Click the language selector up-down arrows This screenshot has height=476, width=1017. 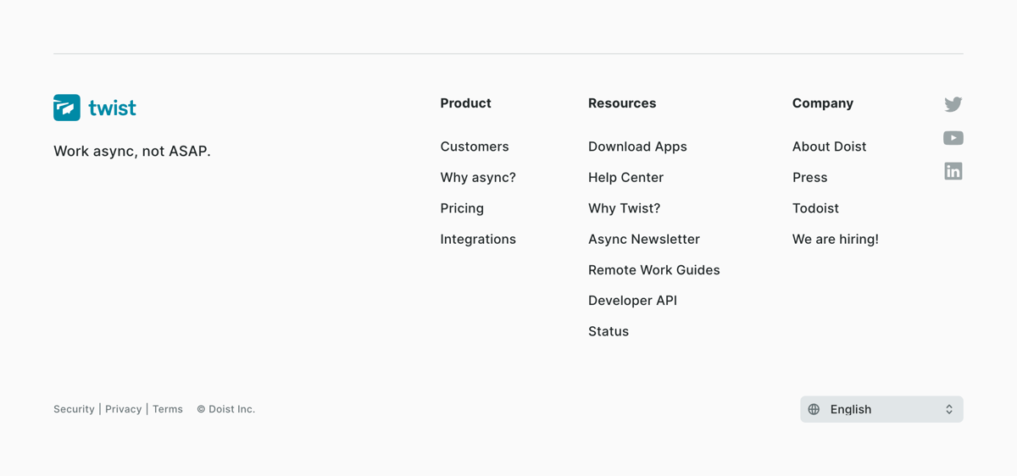click(949, 409)
